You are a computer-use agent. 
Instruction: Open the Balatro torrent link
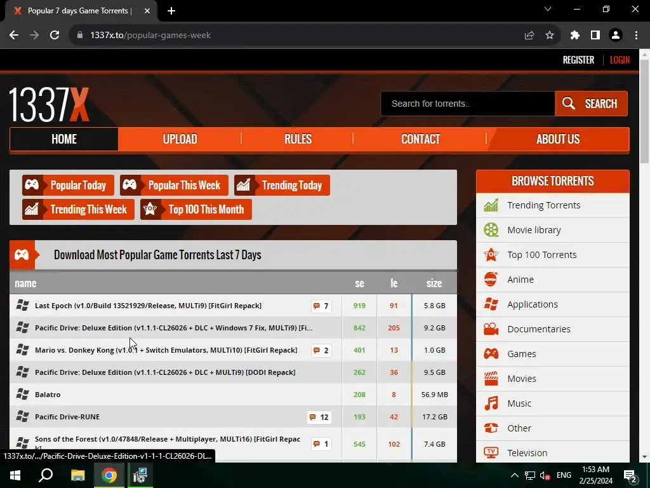pyautogui.click(x=48, y=395)
